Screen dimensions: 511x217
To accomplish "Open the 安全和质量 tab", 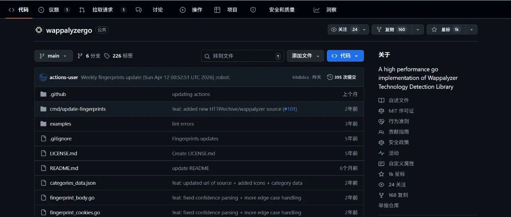I will coord(273,10).
